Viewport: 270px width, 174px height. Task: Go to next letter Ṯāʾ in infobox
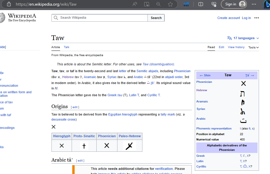[x=249, y=75]
